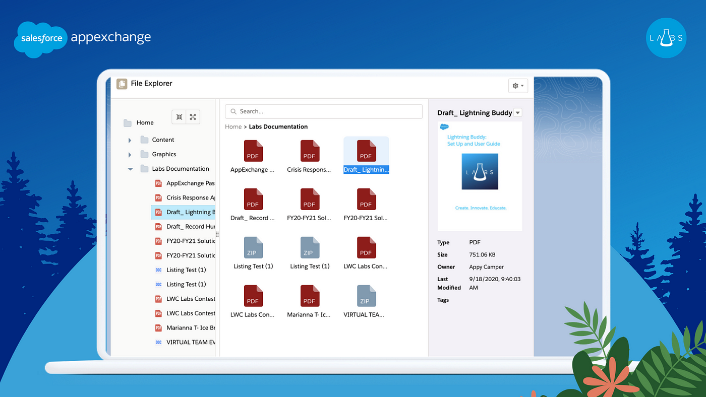
Task: Click the Draft_ Record ... PDF icon in grid
Action: (253, 199)
